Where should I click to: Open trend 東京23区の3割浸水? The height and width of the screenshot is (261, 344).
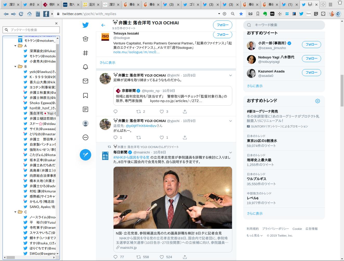tap(262, 141)
